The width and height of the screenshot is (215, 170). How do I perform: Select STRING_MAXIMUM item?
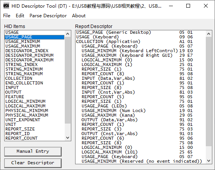point(34,74)
